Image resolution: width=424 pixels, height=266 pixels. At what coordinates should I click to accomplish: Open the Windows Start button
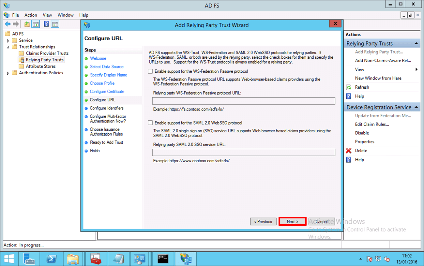coord(9,259)
